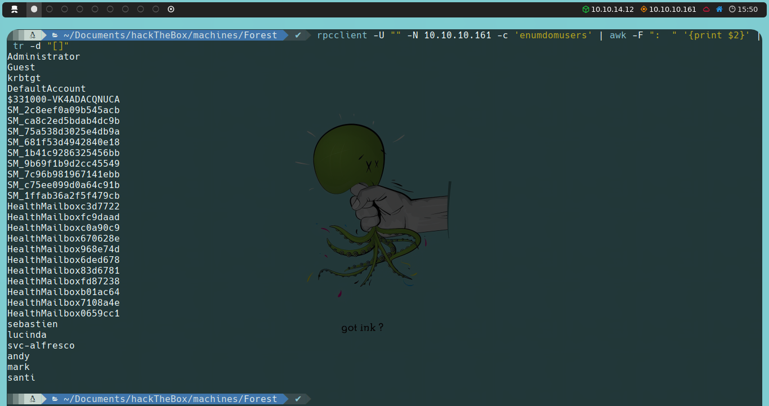Click the HealthMailbox0659cc1 line
Viewport: 769px width, 406px height.
point(64,313)
